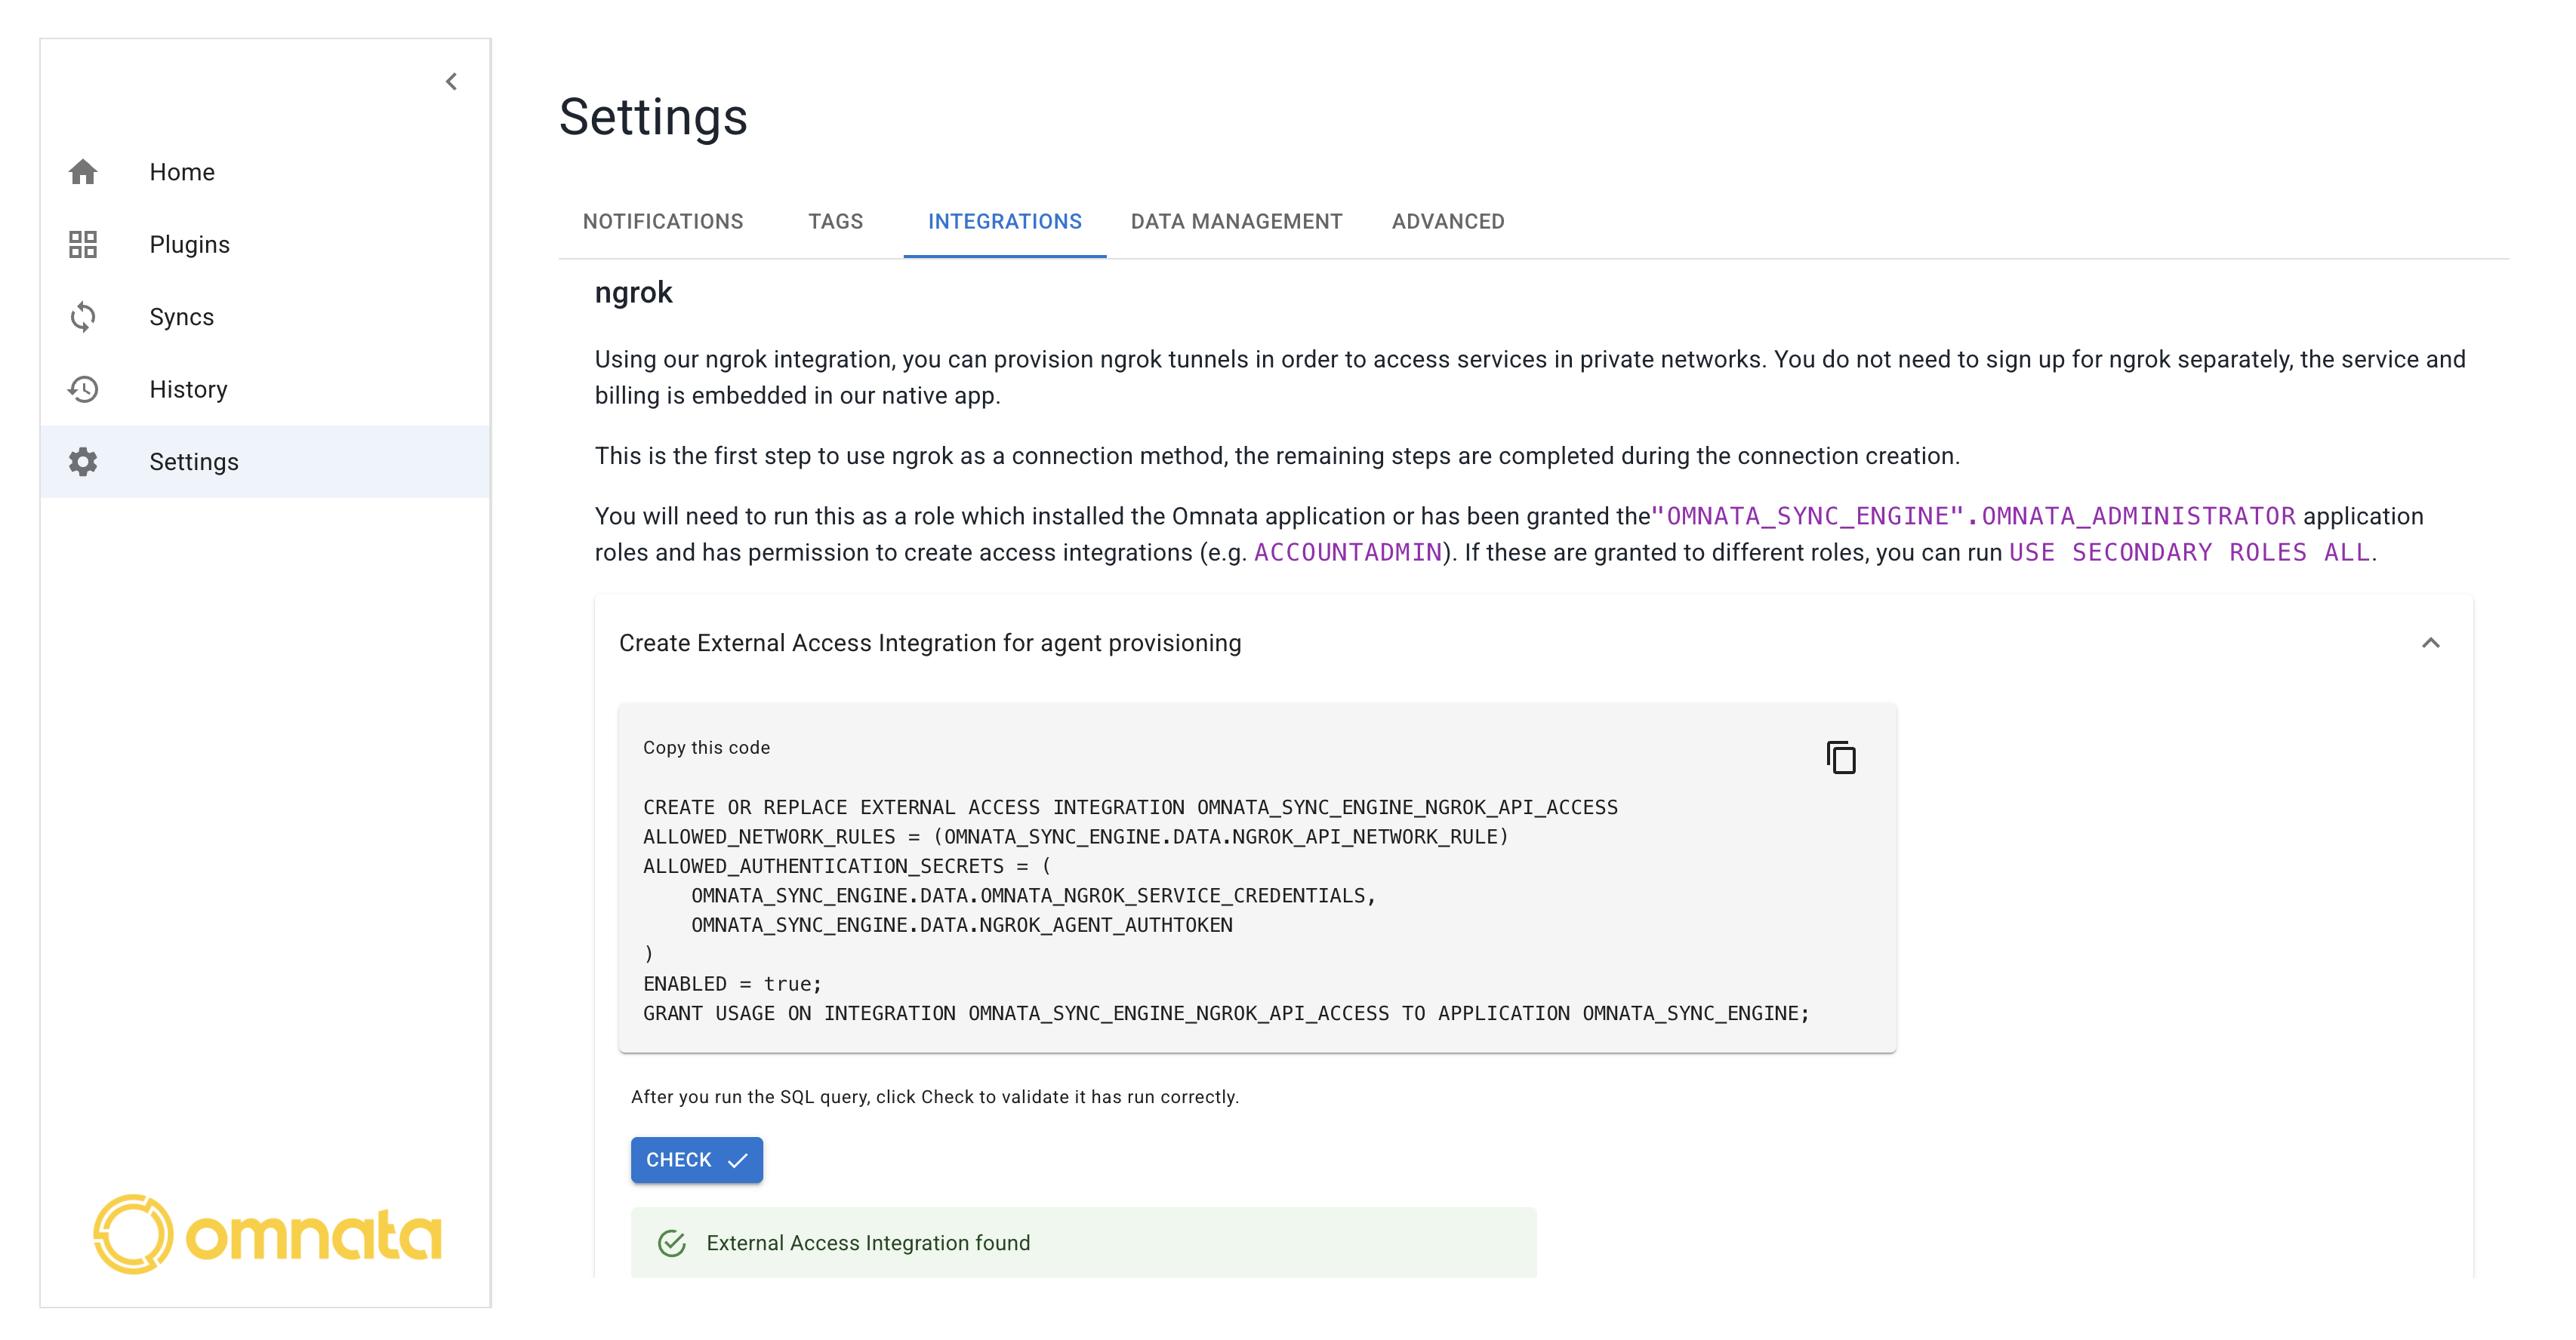Click the green success checkmark icon
Image resolution: width=2576 pixels, height=1340 pixels.
(672, 1243)
